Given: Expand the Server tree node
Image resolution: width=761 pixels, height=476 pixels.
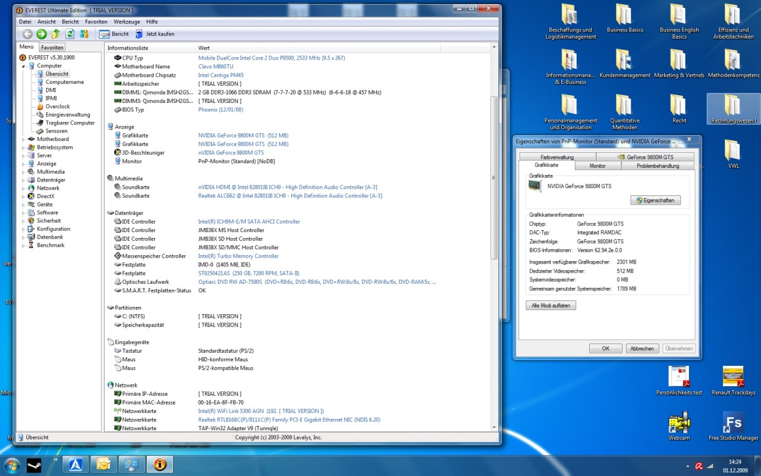Looking at the screenshot, I should [24, 155].
